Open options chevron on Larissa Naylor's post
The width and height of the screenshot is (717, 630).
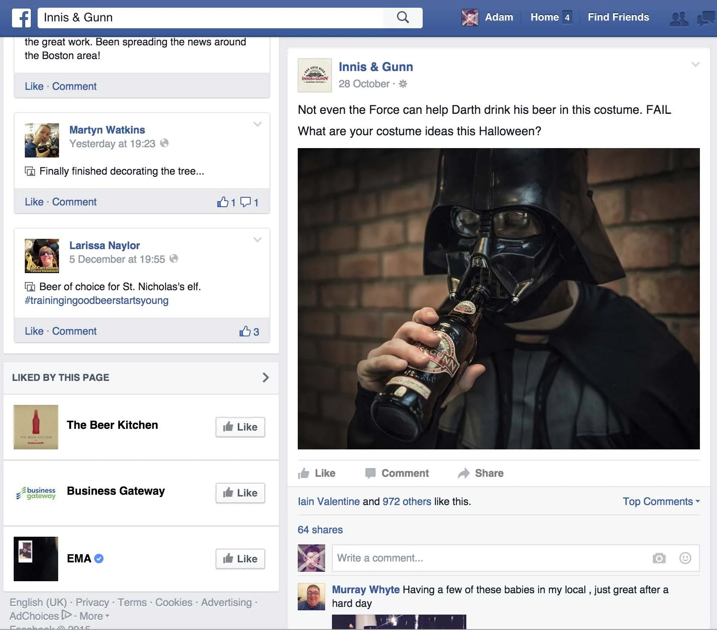point(258,240)
